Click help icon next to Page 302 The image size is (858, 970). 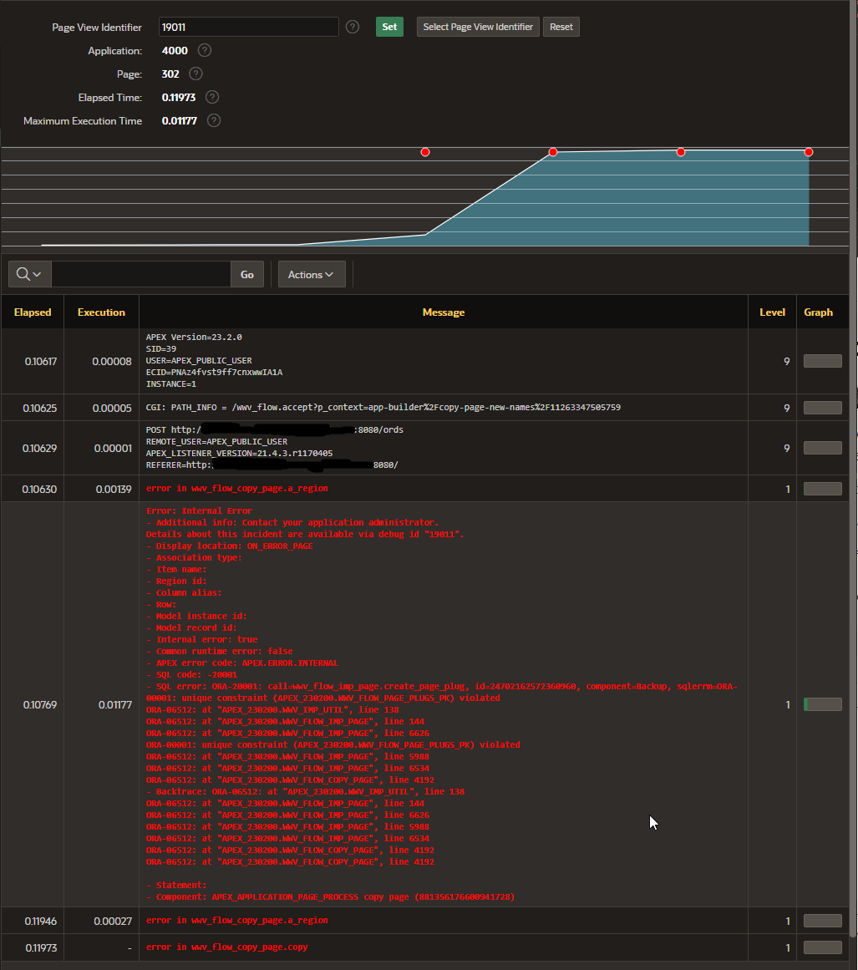pyautogui.click(x=195, y=74)
